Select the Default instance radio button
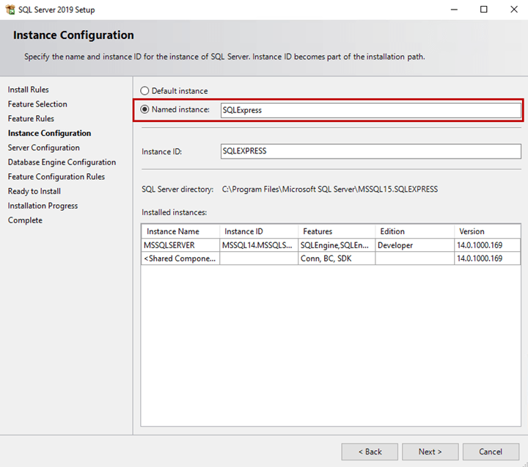Image resolution: width=528 pixels, height=467 pixels. coord(144,91)
